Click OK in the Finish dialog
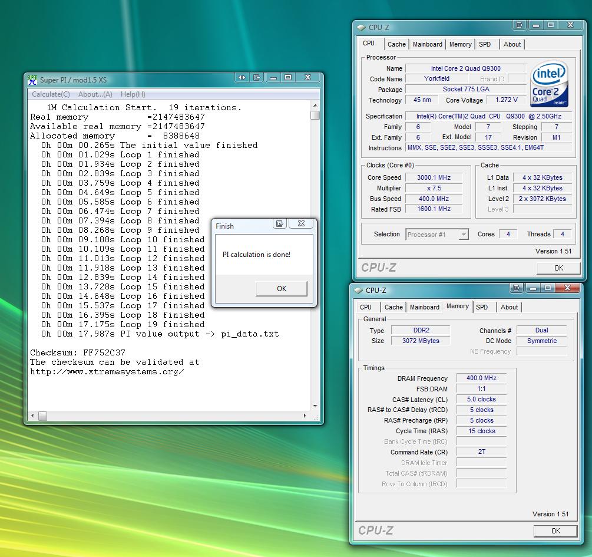This screenshot has width=592, height=557. coord(282,289)
